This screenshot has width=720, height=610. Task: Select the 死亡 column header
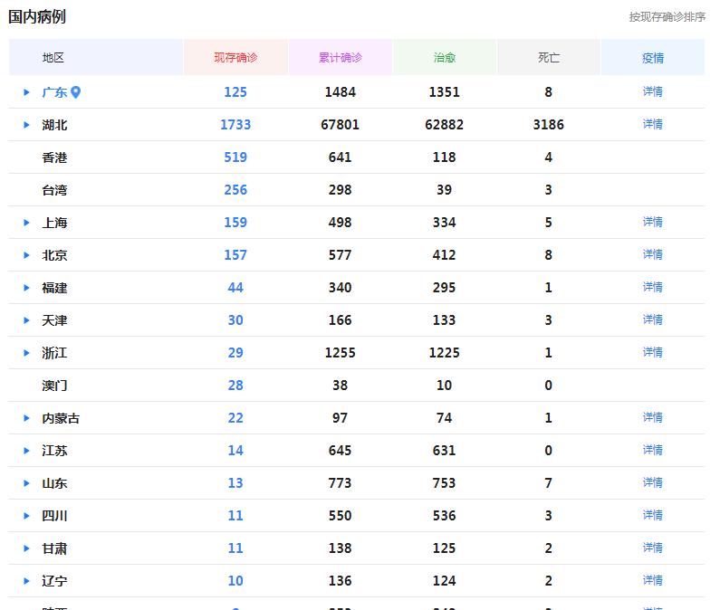(x=549, y=58)
